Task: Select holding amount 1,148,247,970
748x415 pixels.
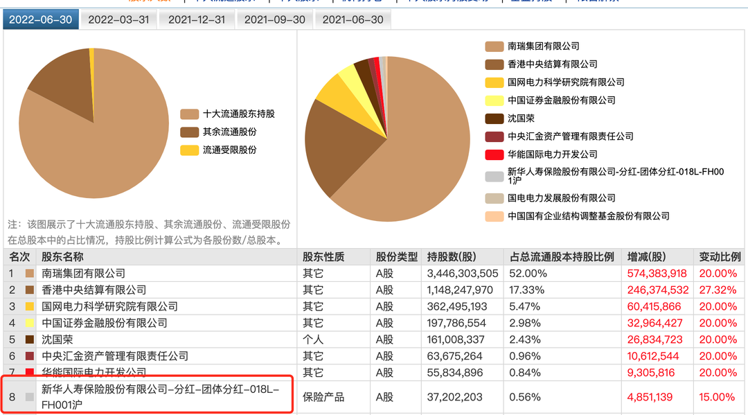Action: pos(460,290)
